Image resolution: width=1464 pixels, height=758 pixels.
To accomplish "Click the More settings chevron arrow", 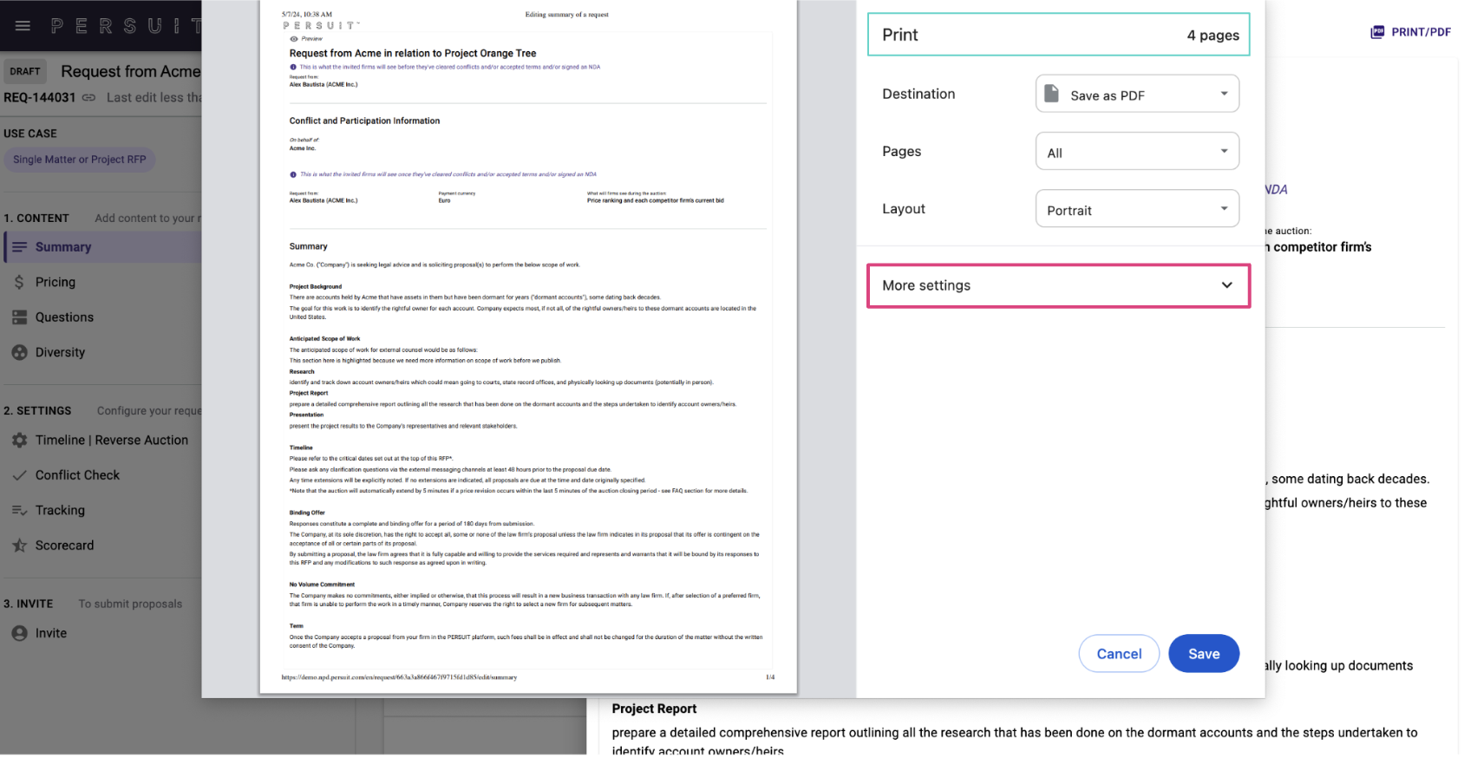I will pyautogui.click(x=1226, y=286).
